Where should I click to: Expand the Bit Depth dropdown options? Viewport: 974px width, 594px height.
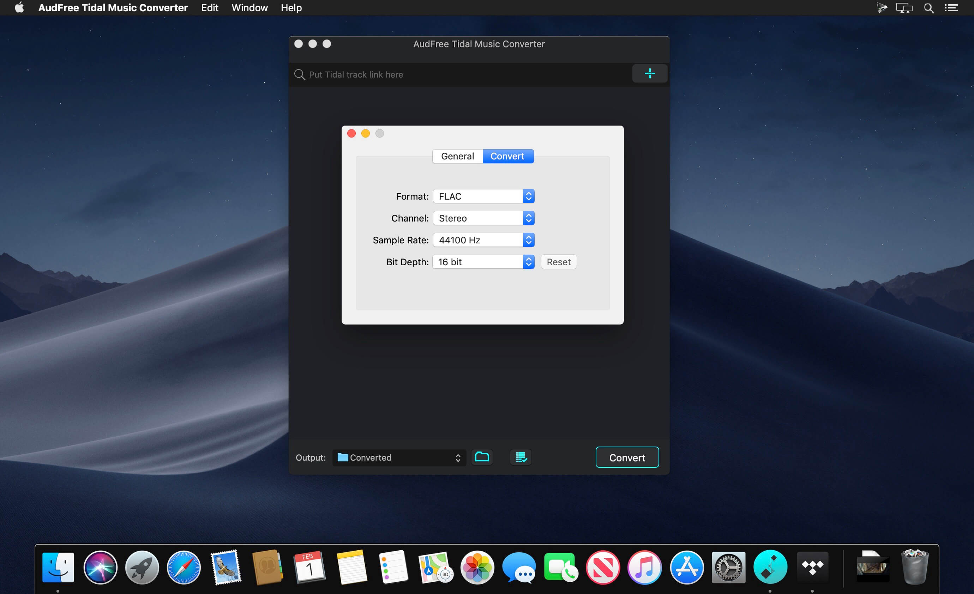tap(528, 261)
